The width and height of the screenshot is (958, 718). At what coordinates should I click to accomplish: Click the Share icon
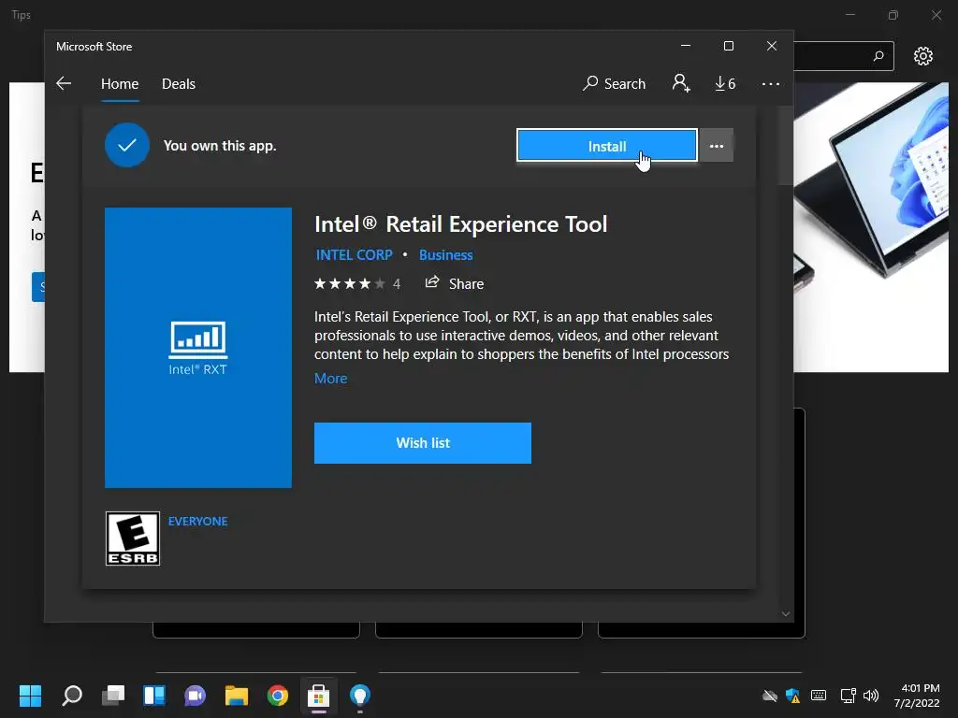[432, 282]
